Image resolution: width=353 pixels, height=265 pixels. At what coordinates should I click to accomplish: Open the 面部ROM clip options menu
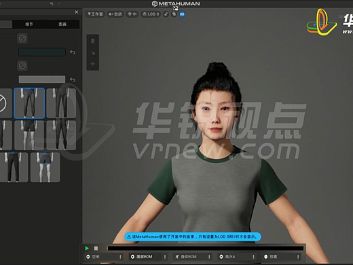[165, 257]
